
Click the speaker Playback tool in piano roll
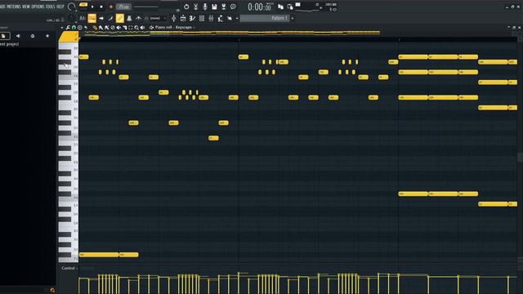point(142,28)
